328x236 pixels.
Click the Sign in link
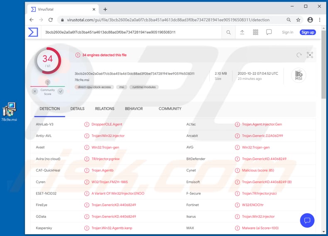coord(288,32)
